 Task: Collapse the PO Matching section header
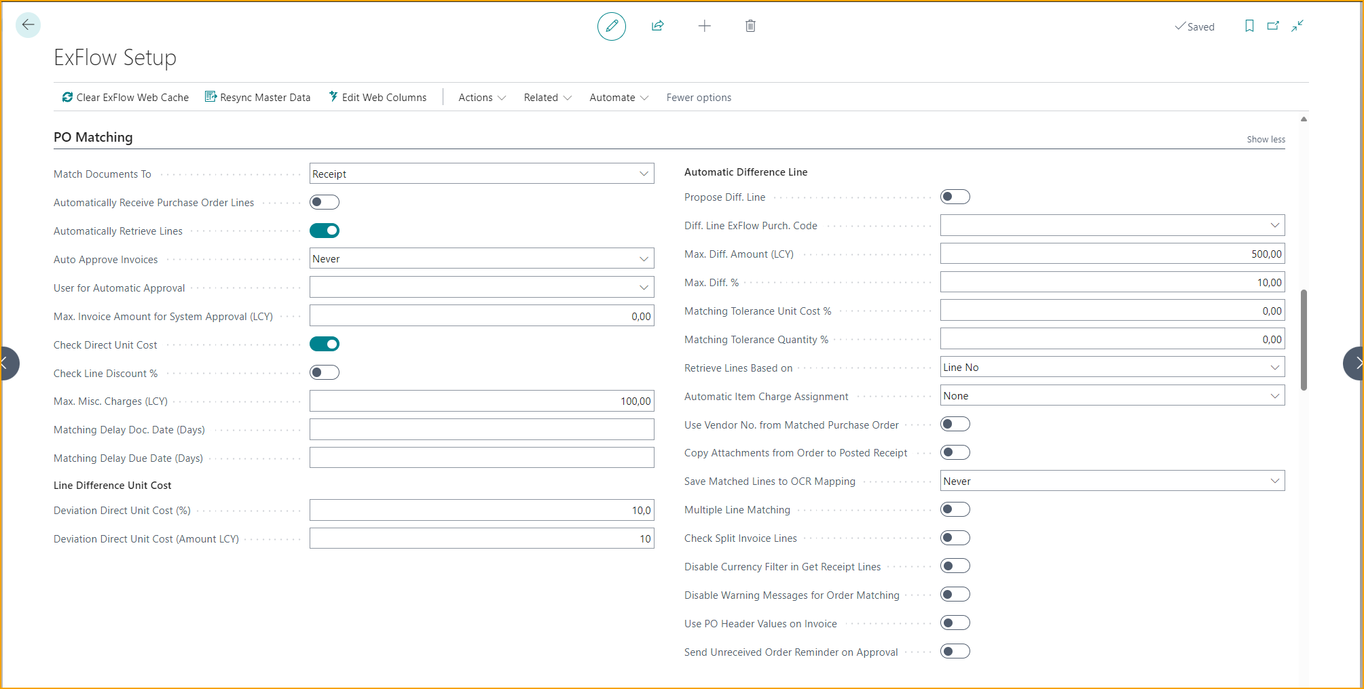[x=93, y=137]
